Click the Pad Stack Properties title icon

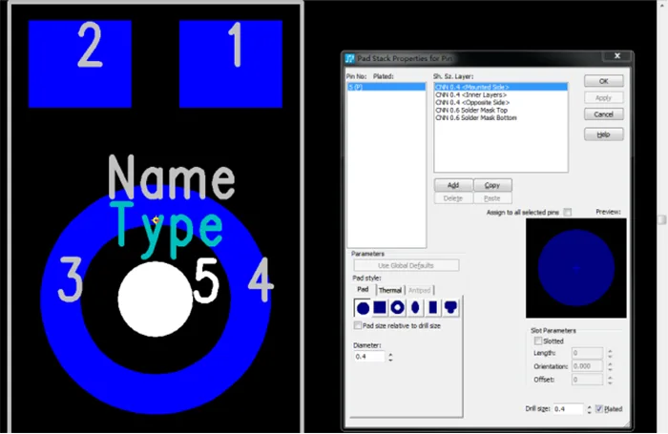pyautogui.click(x=350, y=58)
